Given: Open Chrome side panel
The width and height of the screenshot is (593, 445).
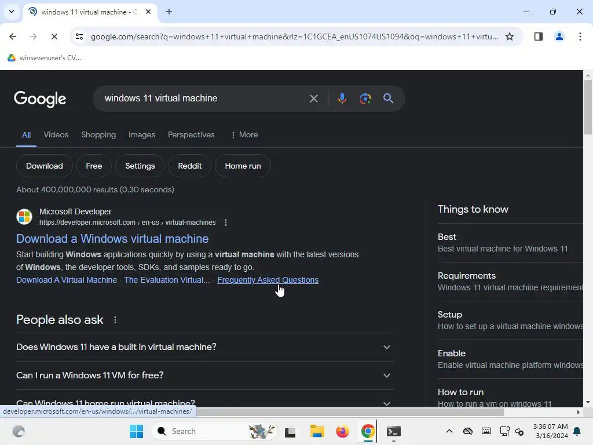Looking at the screenshot, I should (538, 37).
